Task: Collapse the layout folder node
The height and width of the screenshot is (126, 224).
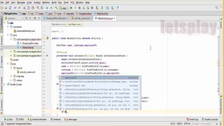Action: point(11,68)
